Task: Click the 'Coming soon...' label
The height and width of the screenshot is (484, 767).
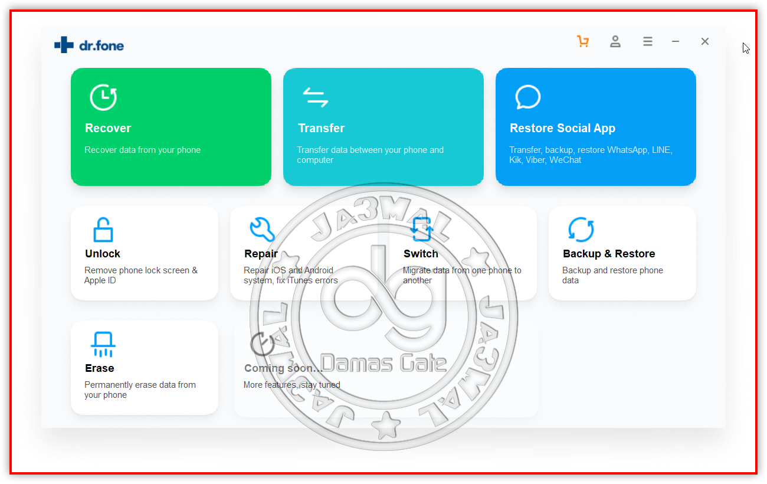Action: point(283,368)
